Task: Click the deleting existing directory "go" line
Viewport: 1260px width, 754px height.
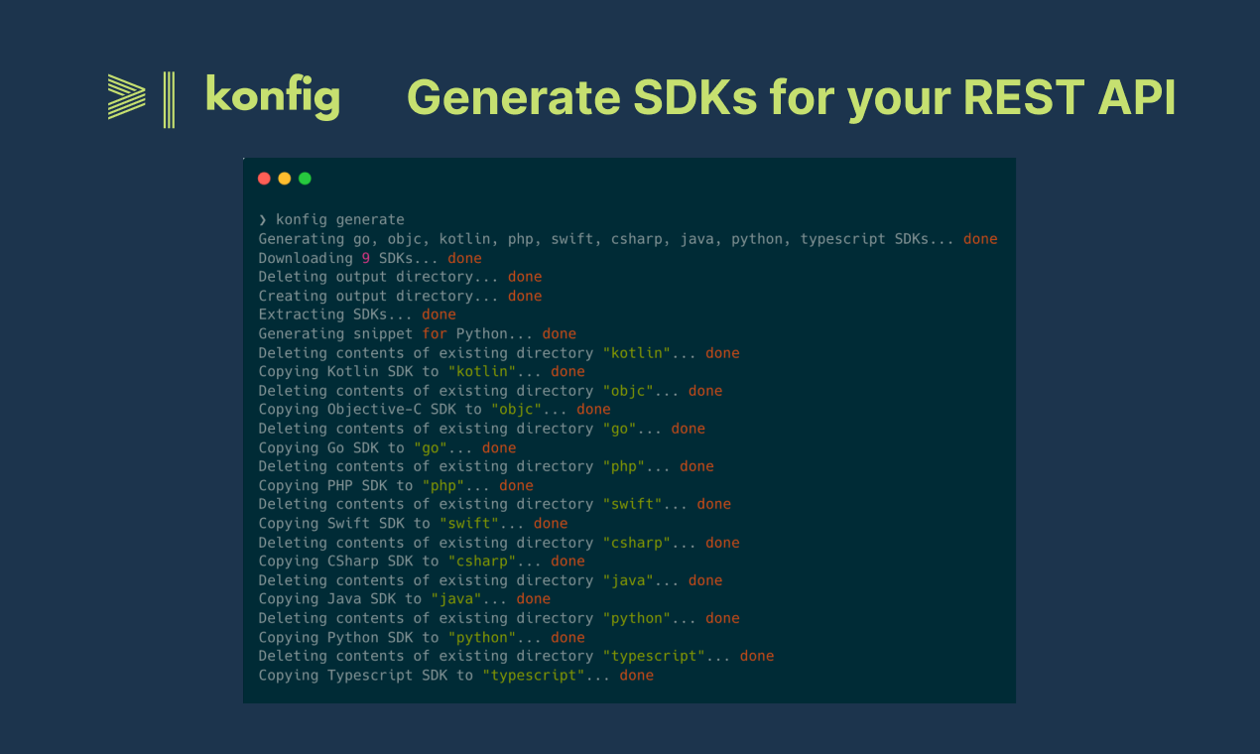Action: click(482, 429)
